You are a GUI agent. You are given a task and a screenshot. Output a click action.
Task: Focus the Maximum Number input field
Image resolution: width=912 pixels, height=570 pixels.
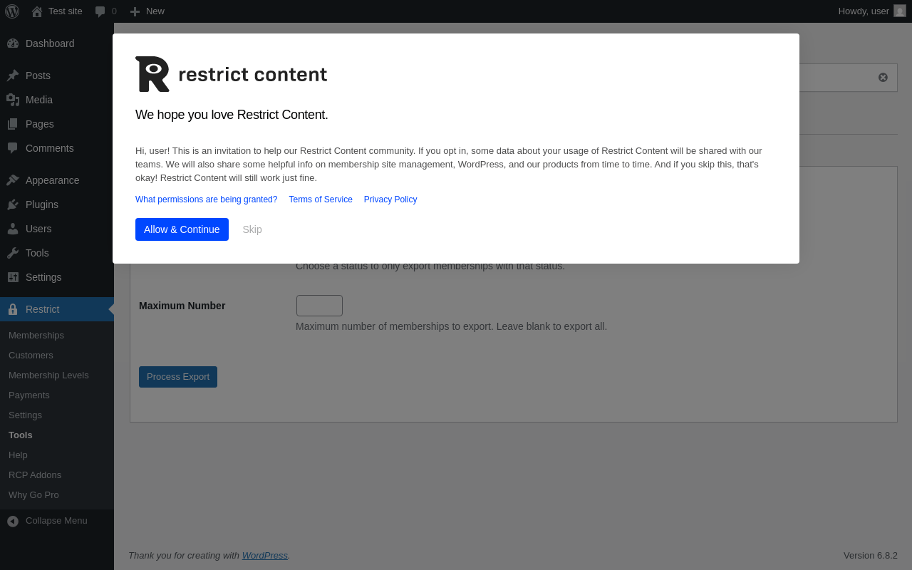[319, 306]
